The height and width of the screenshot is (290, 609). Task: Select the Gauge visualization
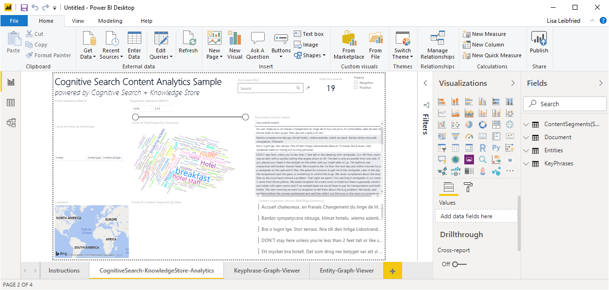(x=468, y=136)
